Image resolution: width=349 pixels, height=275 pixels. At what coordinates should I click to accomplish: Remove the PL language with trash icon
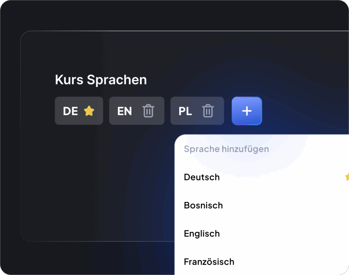(208, 111)
